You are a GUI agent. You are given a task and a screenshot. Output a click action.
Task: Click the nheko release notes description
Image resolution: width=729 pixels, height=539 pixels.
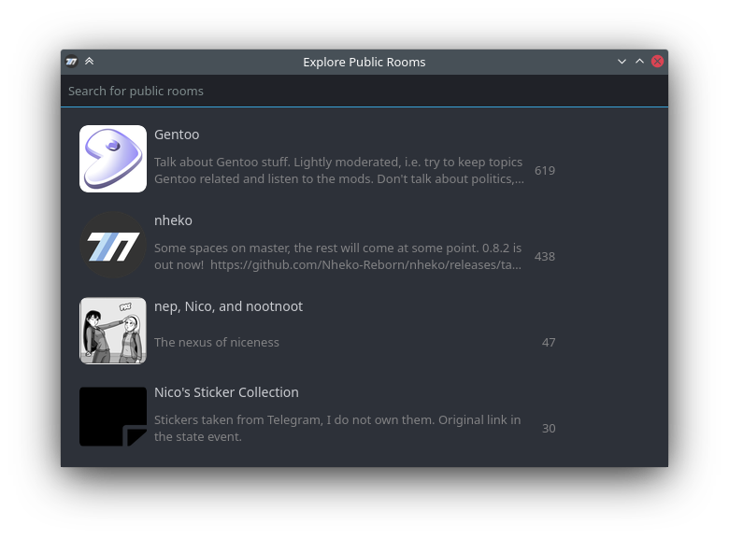(x=337, y=256)
